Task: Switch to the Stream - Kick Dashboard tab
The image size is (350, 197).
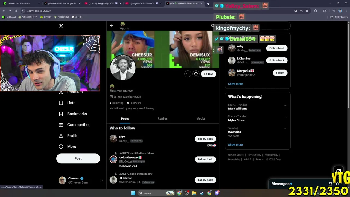Action: coord(21,4)
